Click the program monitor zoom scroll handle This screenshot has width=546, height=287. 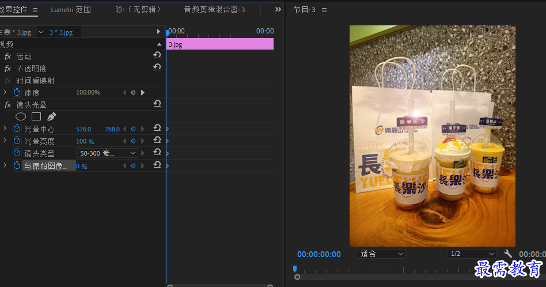(x=297, y=277)
